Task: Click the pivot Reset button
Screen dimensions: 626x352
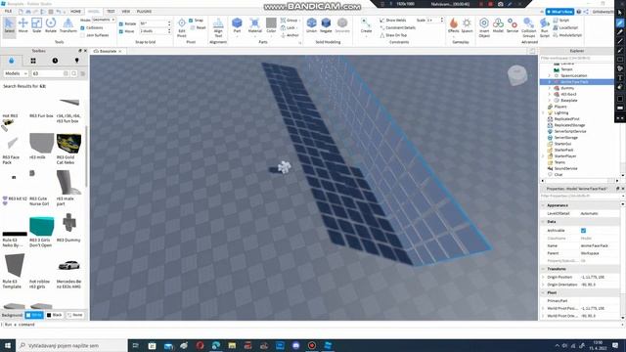Action: [198, 27]
